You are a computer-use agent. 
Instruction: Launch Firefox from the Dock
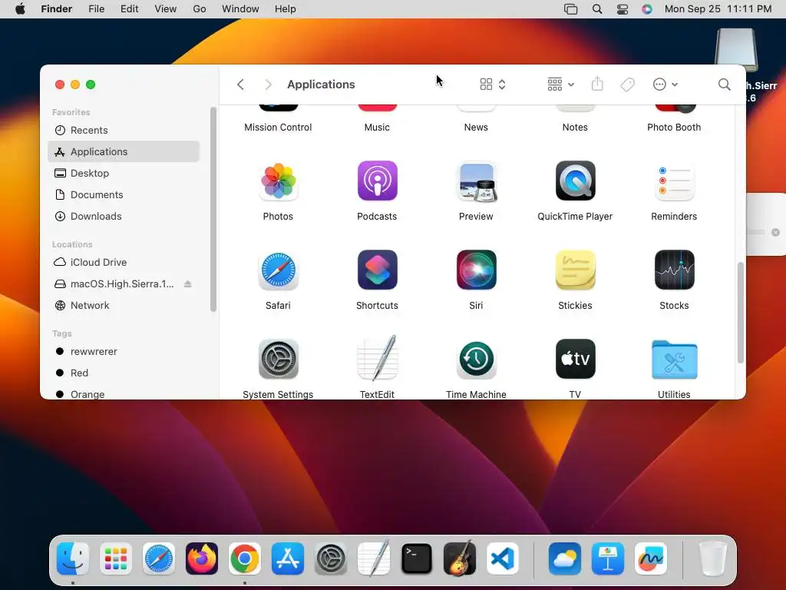[202, 559]
